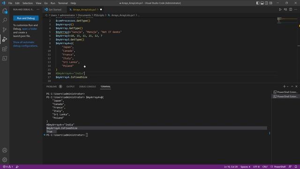Viewport: 300px width, 169px height.
Task: Select the Terminal panel tab
Action: tap(105, 86)
